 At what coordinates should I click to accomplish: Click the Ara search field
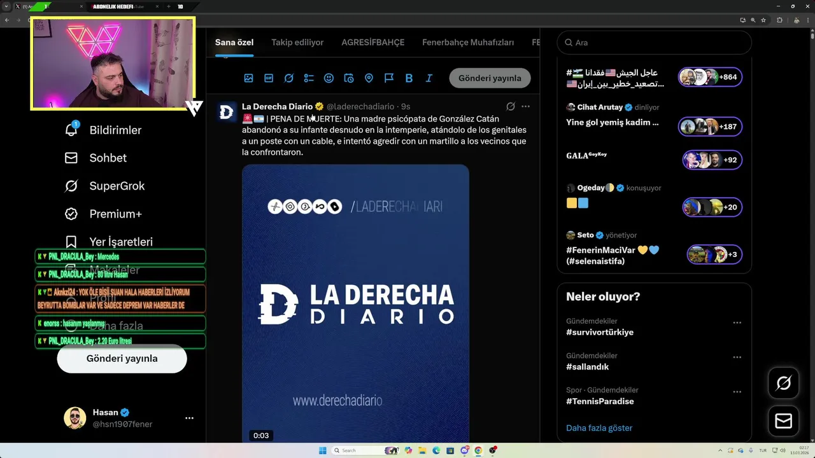(655, 43)
